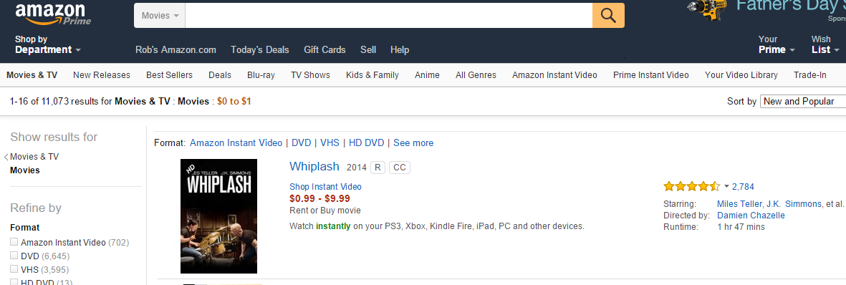Click the magnifying glass search button

click(608, 15)
